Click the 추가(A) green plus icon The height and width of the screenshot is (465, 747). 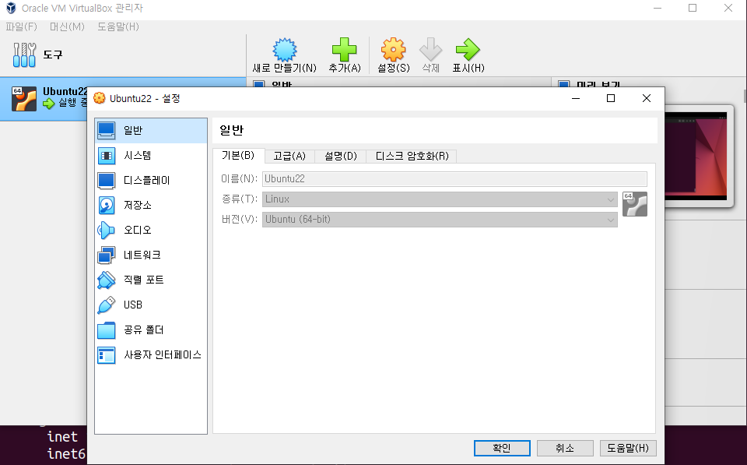tap(345, 50)
